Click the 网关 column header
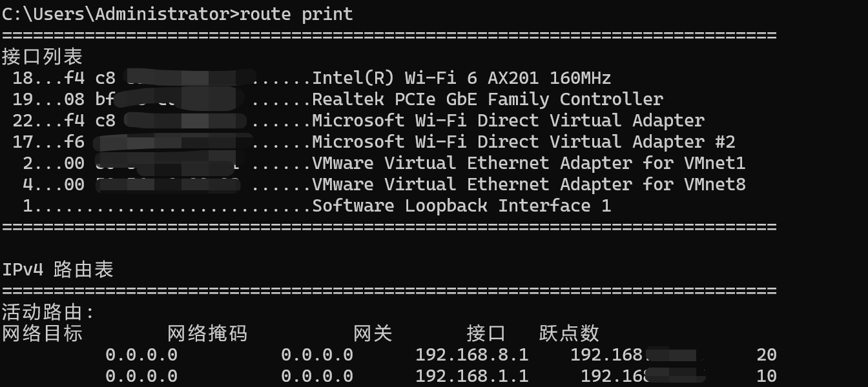This screenshot has height=387, width=868. tap(373, 333)
